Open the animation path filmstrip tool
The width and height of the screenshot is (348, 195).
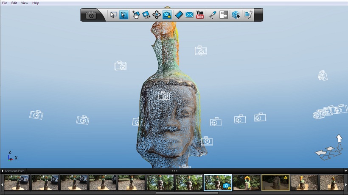[179, 15]
